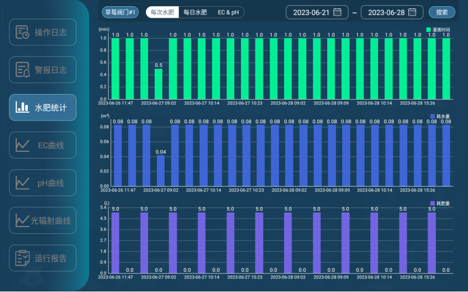This screenshot has height=292, width=468.
Task: Open the start date calendar icon
Action: pyautogui.click(x=337, y=12)
